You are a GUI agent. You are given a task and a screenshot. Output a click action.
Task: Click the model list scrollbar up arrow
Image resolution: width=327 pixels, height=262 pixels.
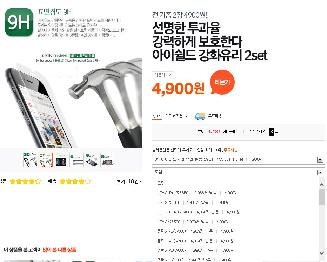click(322, 185)
